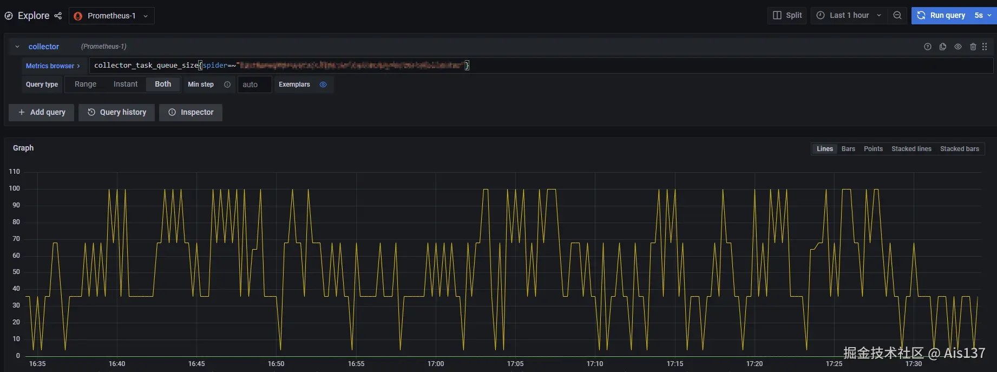Open the Last 1 hour time picker
This screenshot has width=997, height=372.
pyautogui.click(x=849, y=15)
